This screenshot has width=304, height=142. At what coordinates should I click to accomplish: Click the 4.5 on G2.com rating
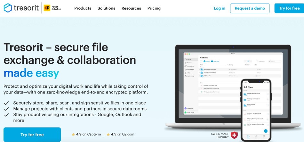coord(120,134)
